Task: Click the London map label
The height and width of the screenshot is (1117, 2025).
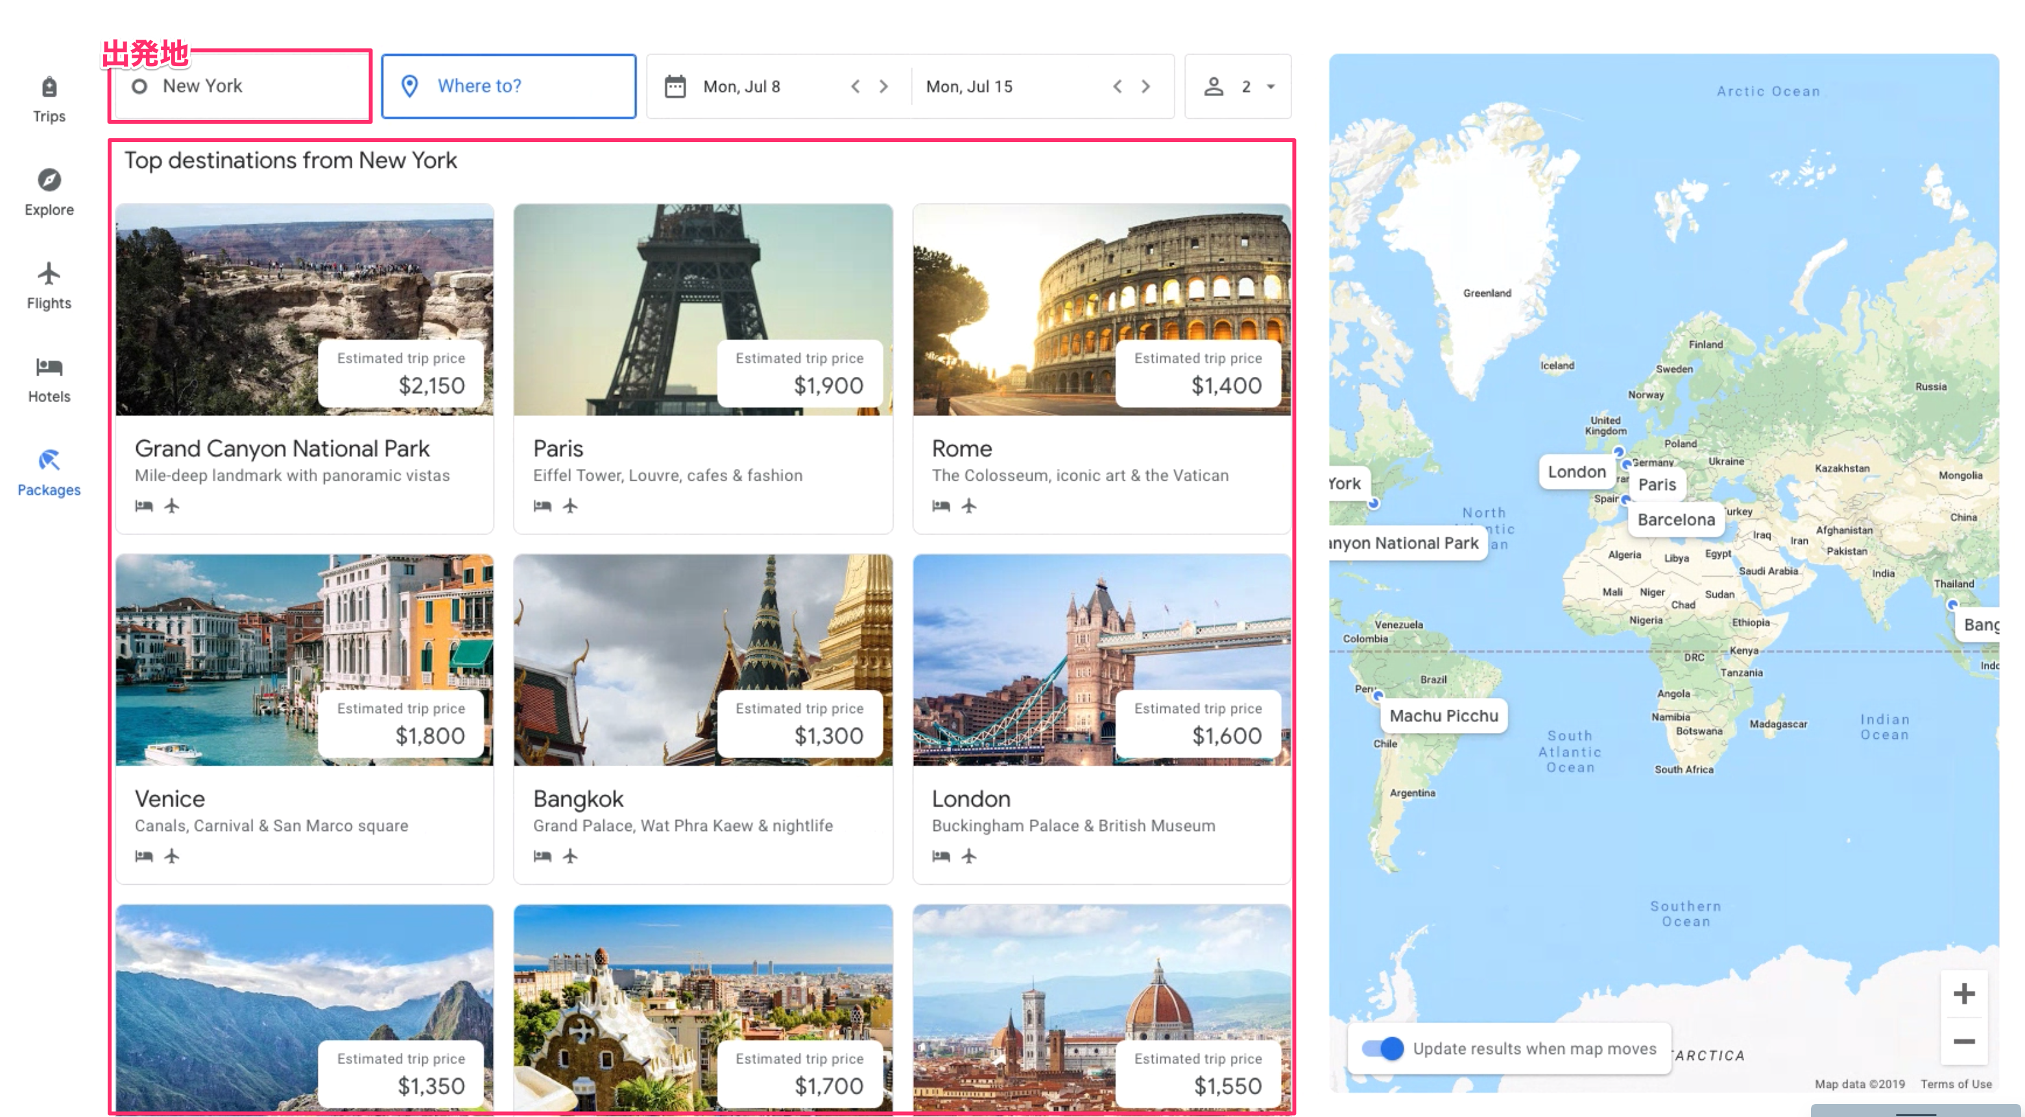Action: (x=1576, y=472)
